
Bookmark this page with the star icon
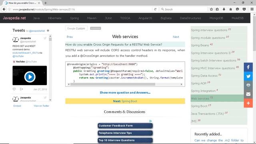tap(211, 9)
